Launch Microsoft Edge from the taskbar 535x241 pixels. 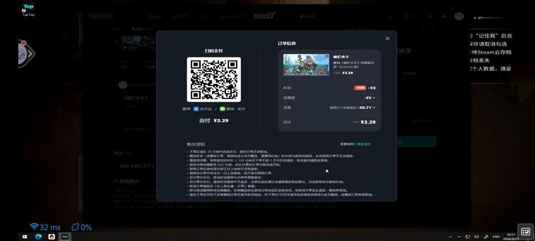38,237
